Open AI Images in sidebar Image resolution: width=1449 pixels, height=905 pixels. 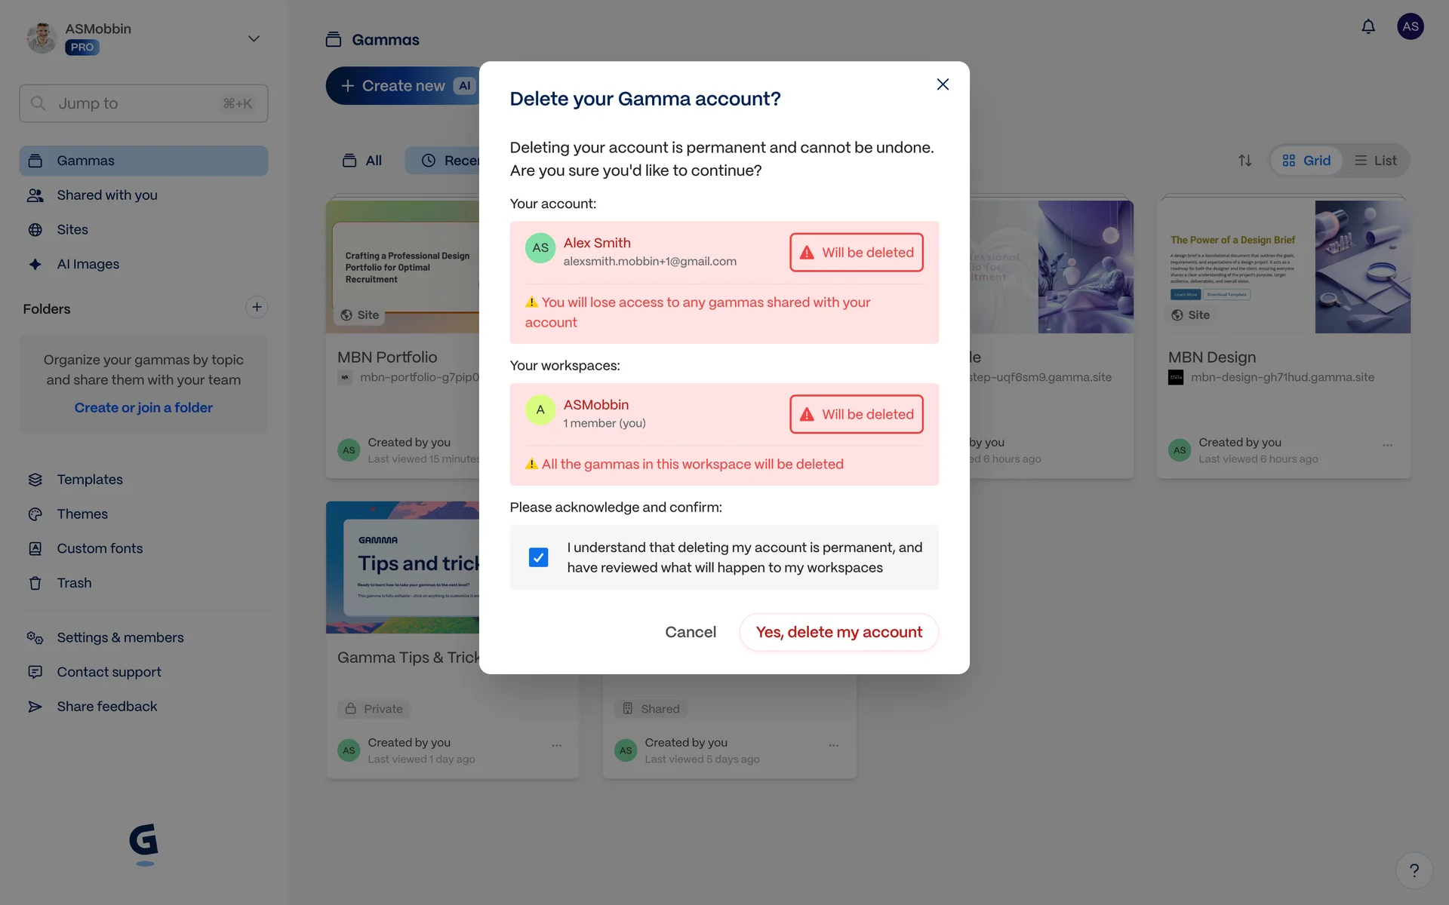[88, 264]
